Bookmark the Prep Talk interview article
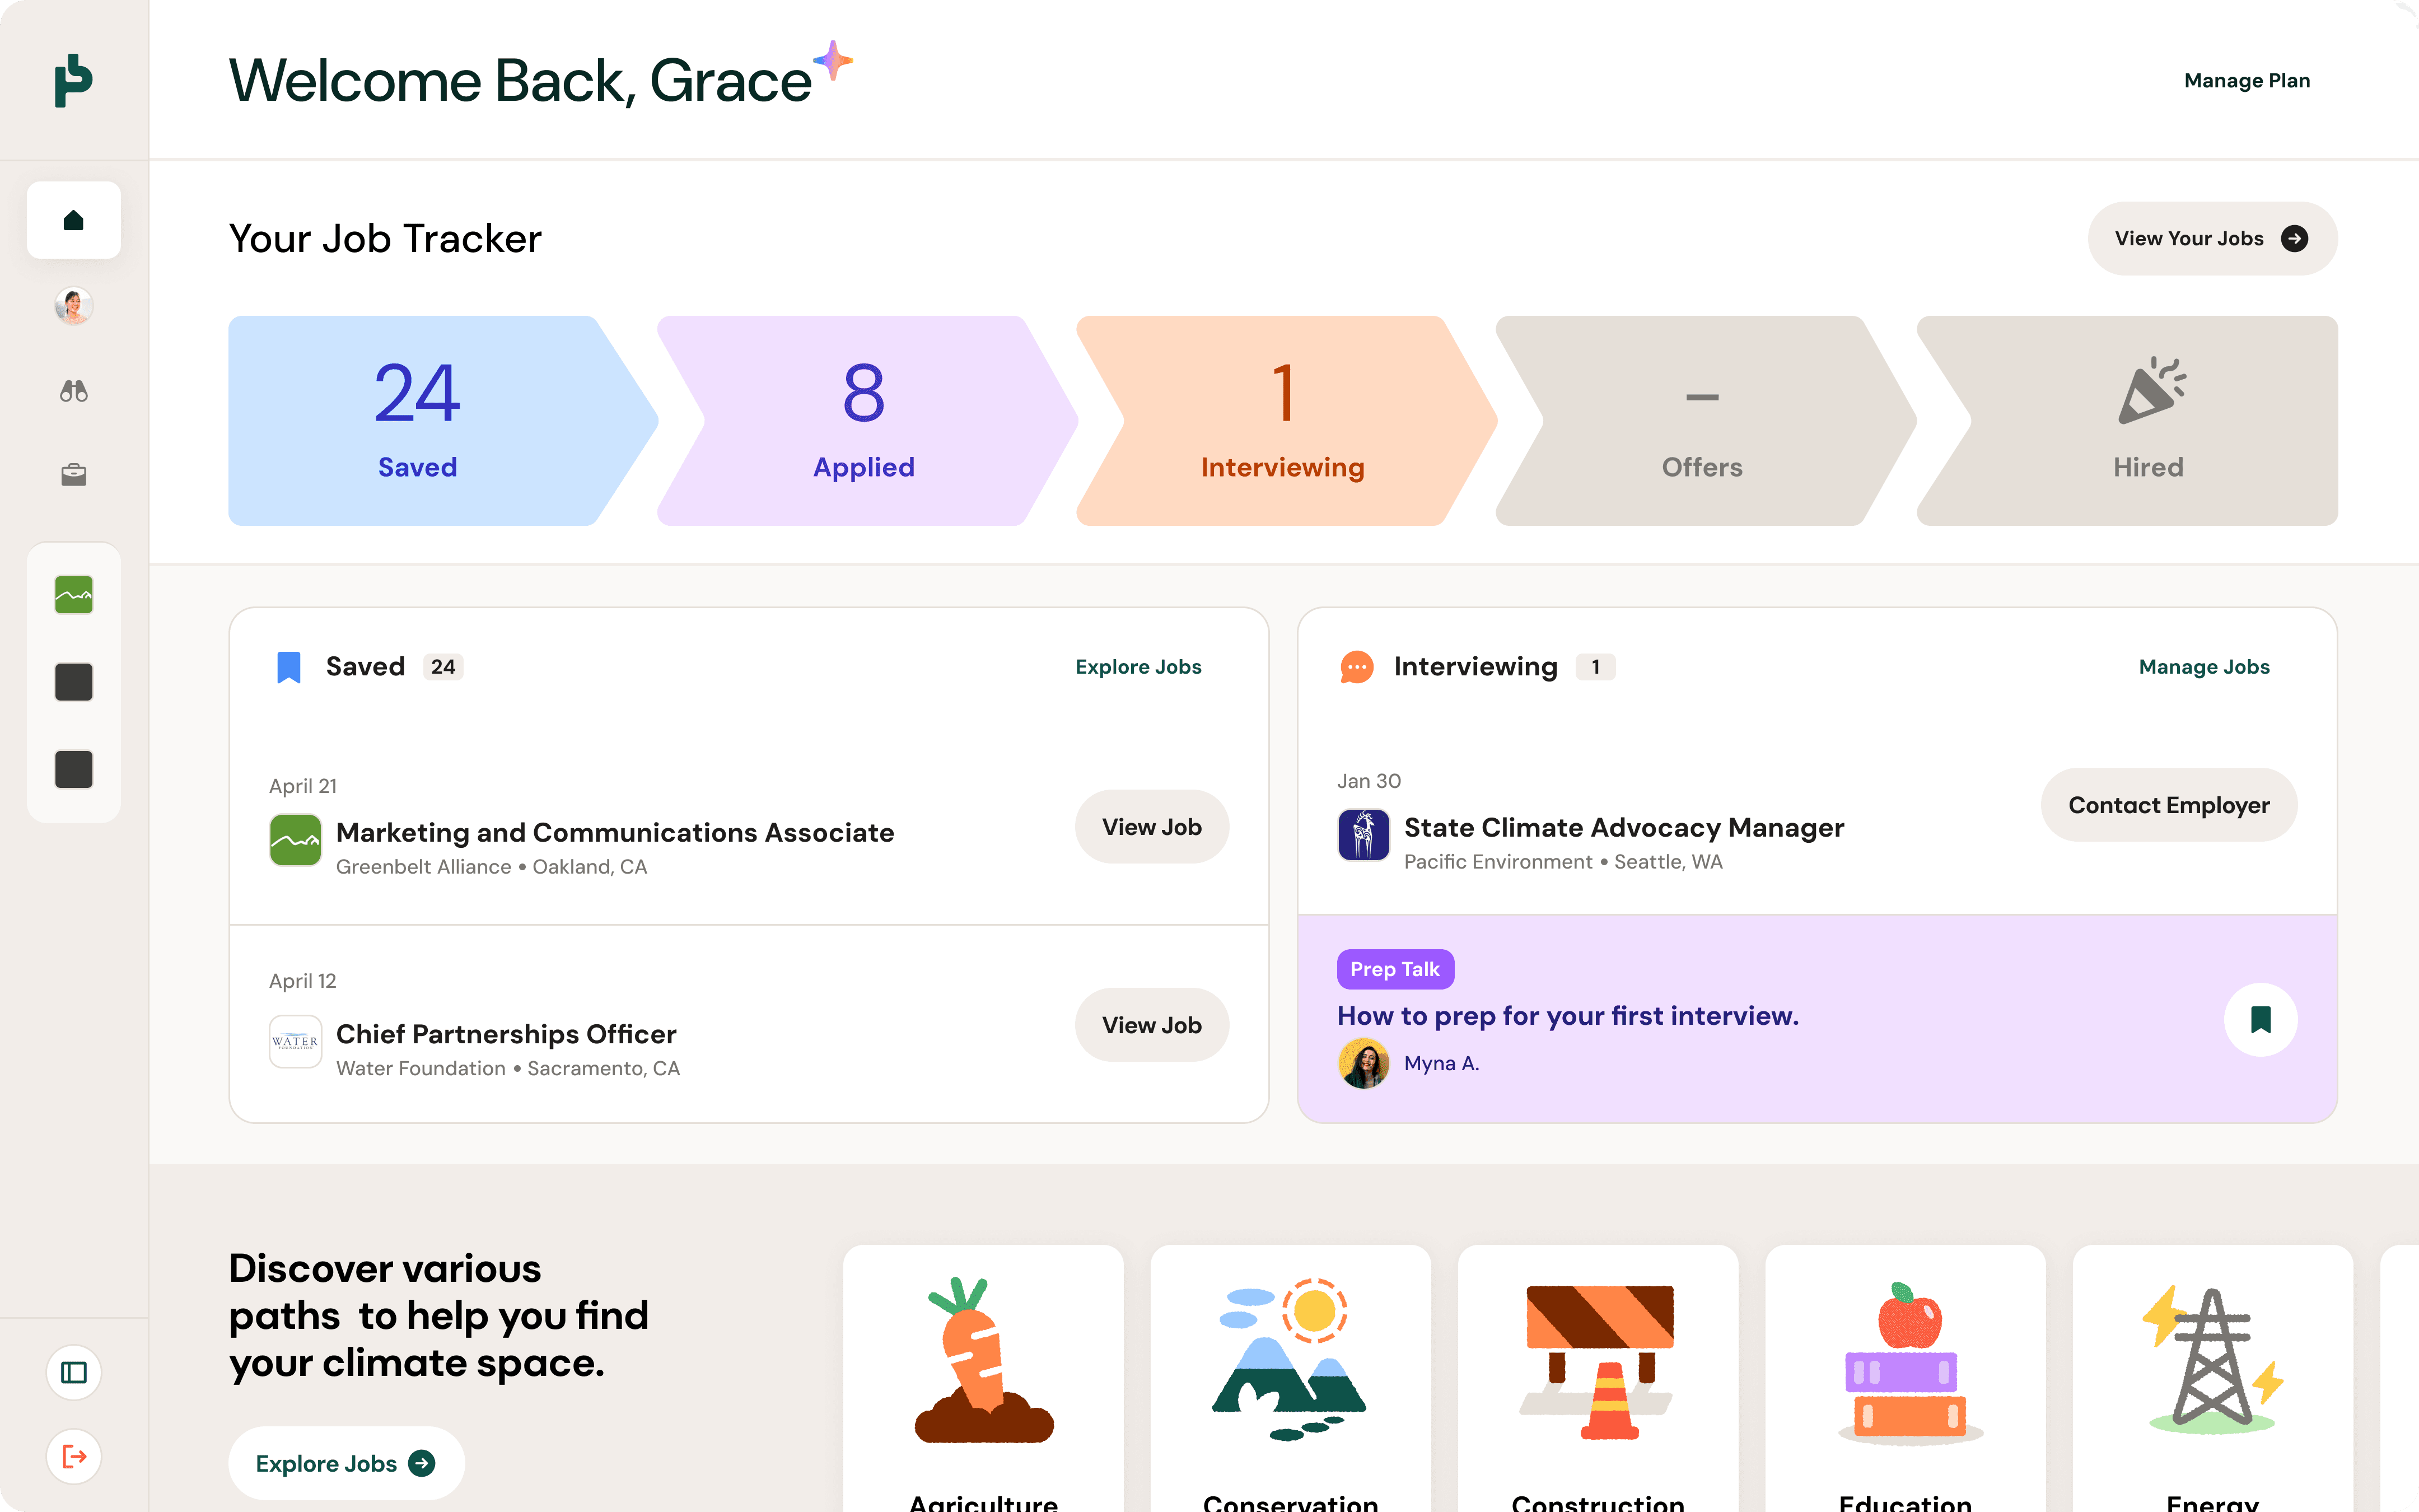Screen dimensions: 2419x1512 point(2260,1020)
